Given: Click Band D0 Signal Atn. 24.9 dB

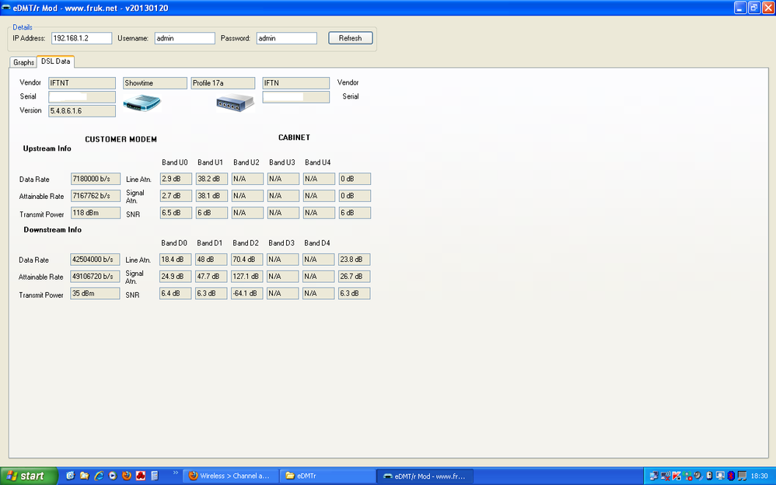Looking at the screenshot, I should [x=175, y=276].
